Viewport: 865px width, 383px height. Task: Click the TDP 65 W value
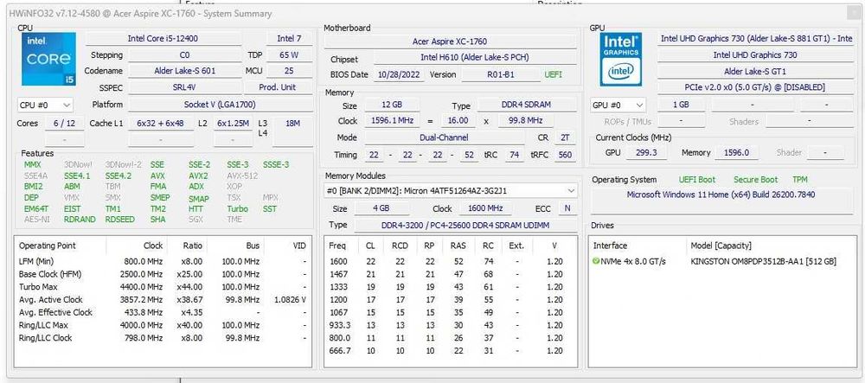[289, 55]
